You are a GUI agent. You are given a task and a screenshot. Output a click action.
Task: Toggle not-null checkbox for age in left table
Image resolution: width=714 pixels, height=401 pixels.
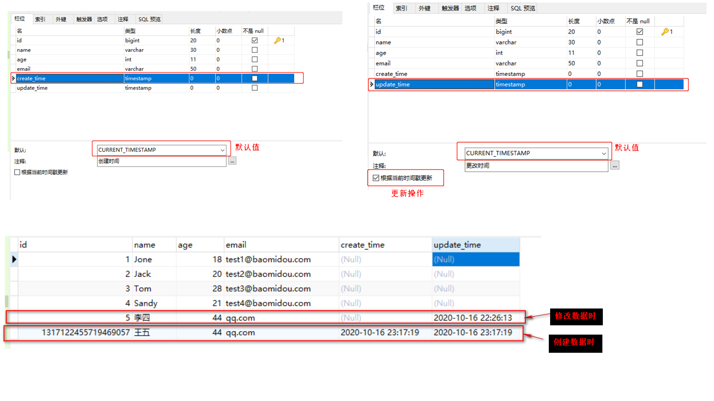[255, 59]
